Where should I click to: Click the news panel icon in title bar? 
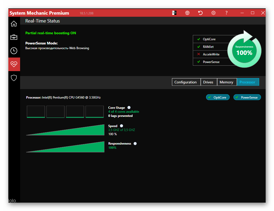coord(174,13)
